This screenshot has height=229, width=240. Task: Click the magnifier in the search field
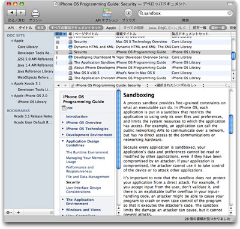click(x=141, y=13)
